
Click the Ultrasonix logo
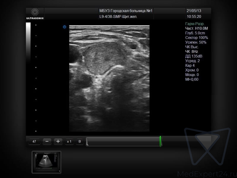(35, 14)
